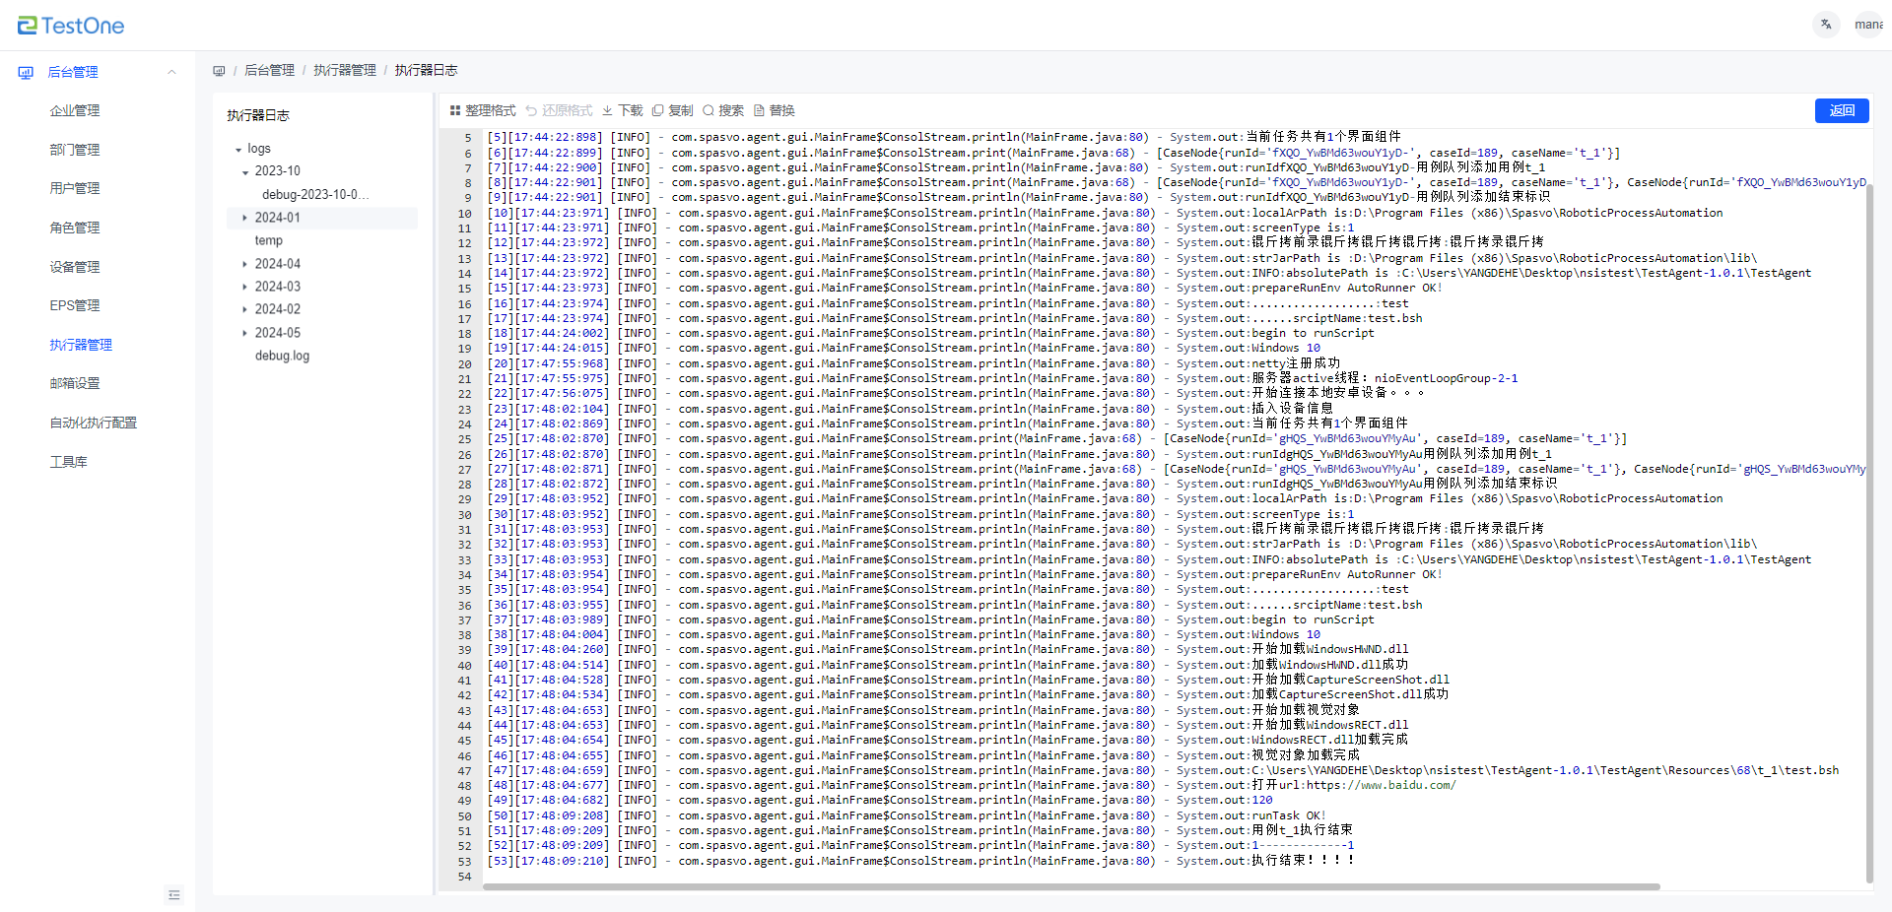Open 部门管理 in the sidebar
1892x912 pixels.
click(x=75, y=150)
